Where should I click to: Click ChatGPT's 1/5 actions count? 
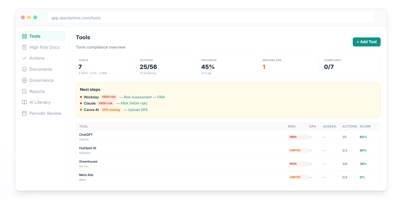[344, 137]
